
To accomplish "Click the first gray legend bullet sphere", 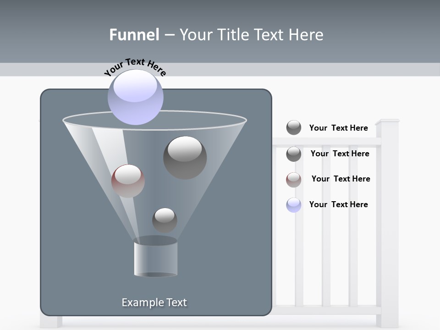I will (294, 127).
